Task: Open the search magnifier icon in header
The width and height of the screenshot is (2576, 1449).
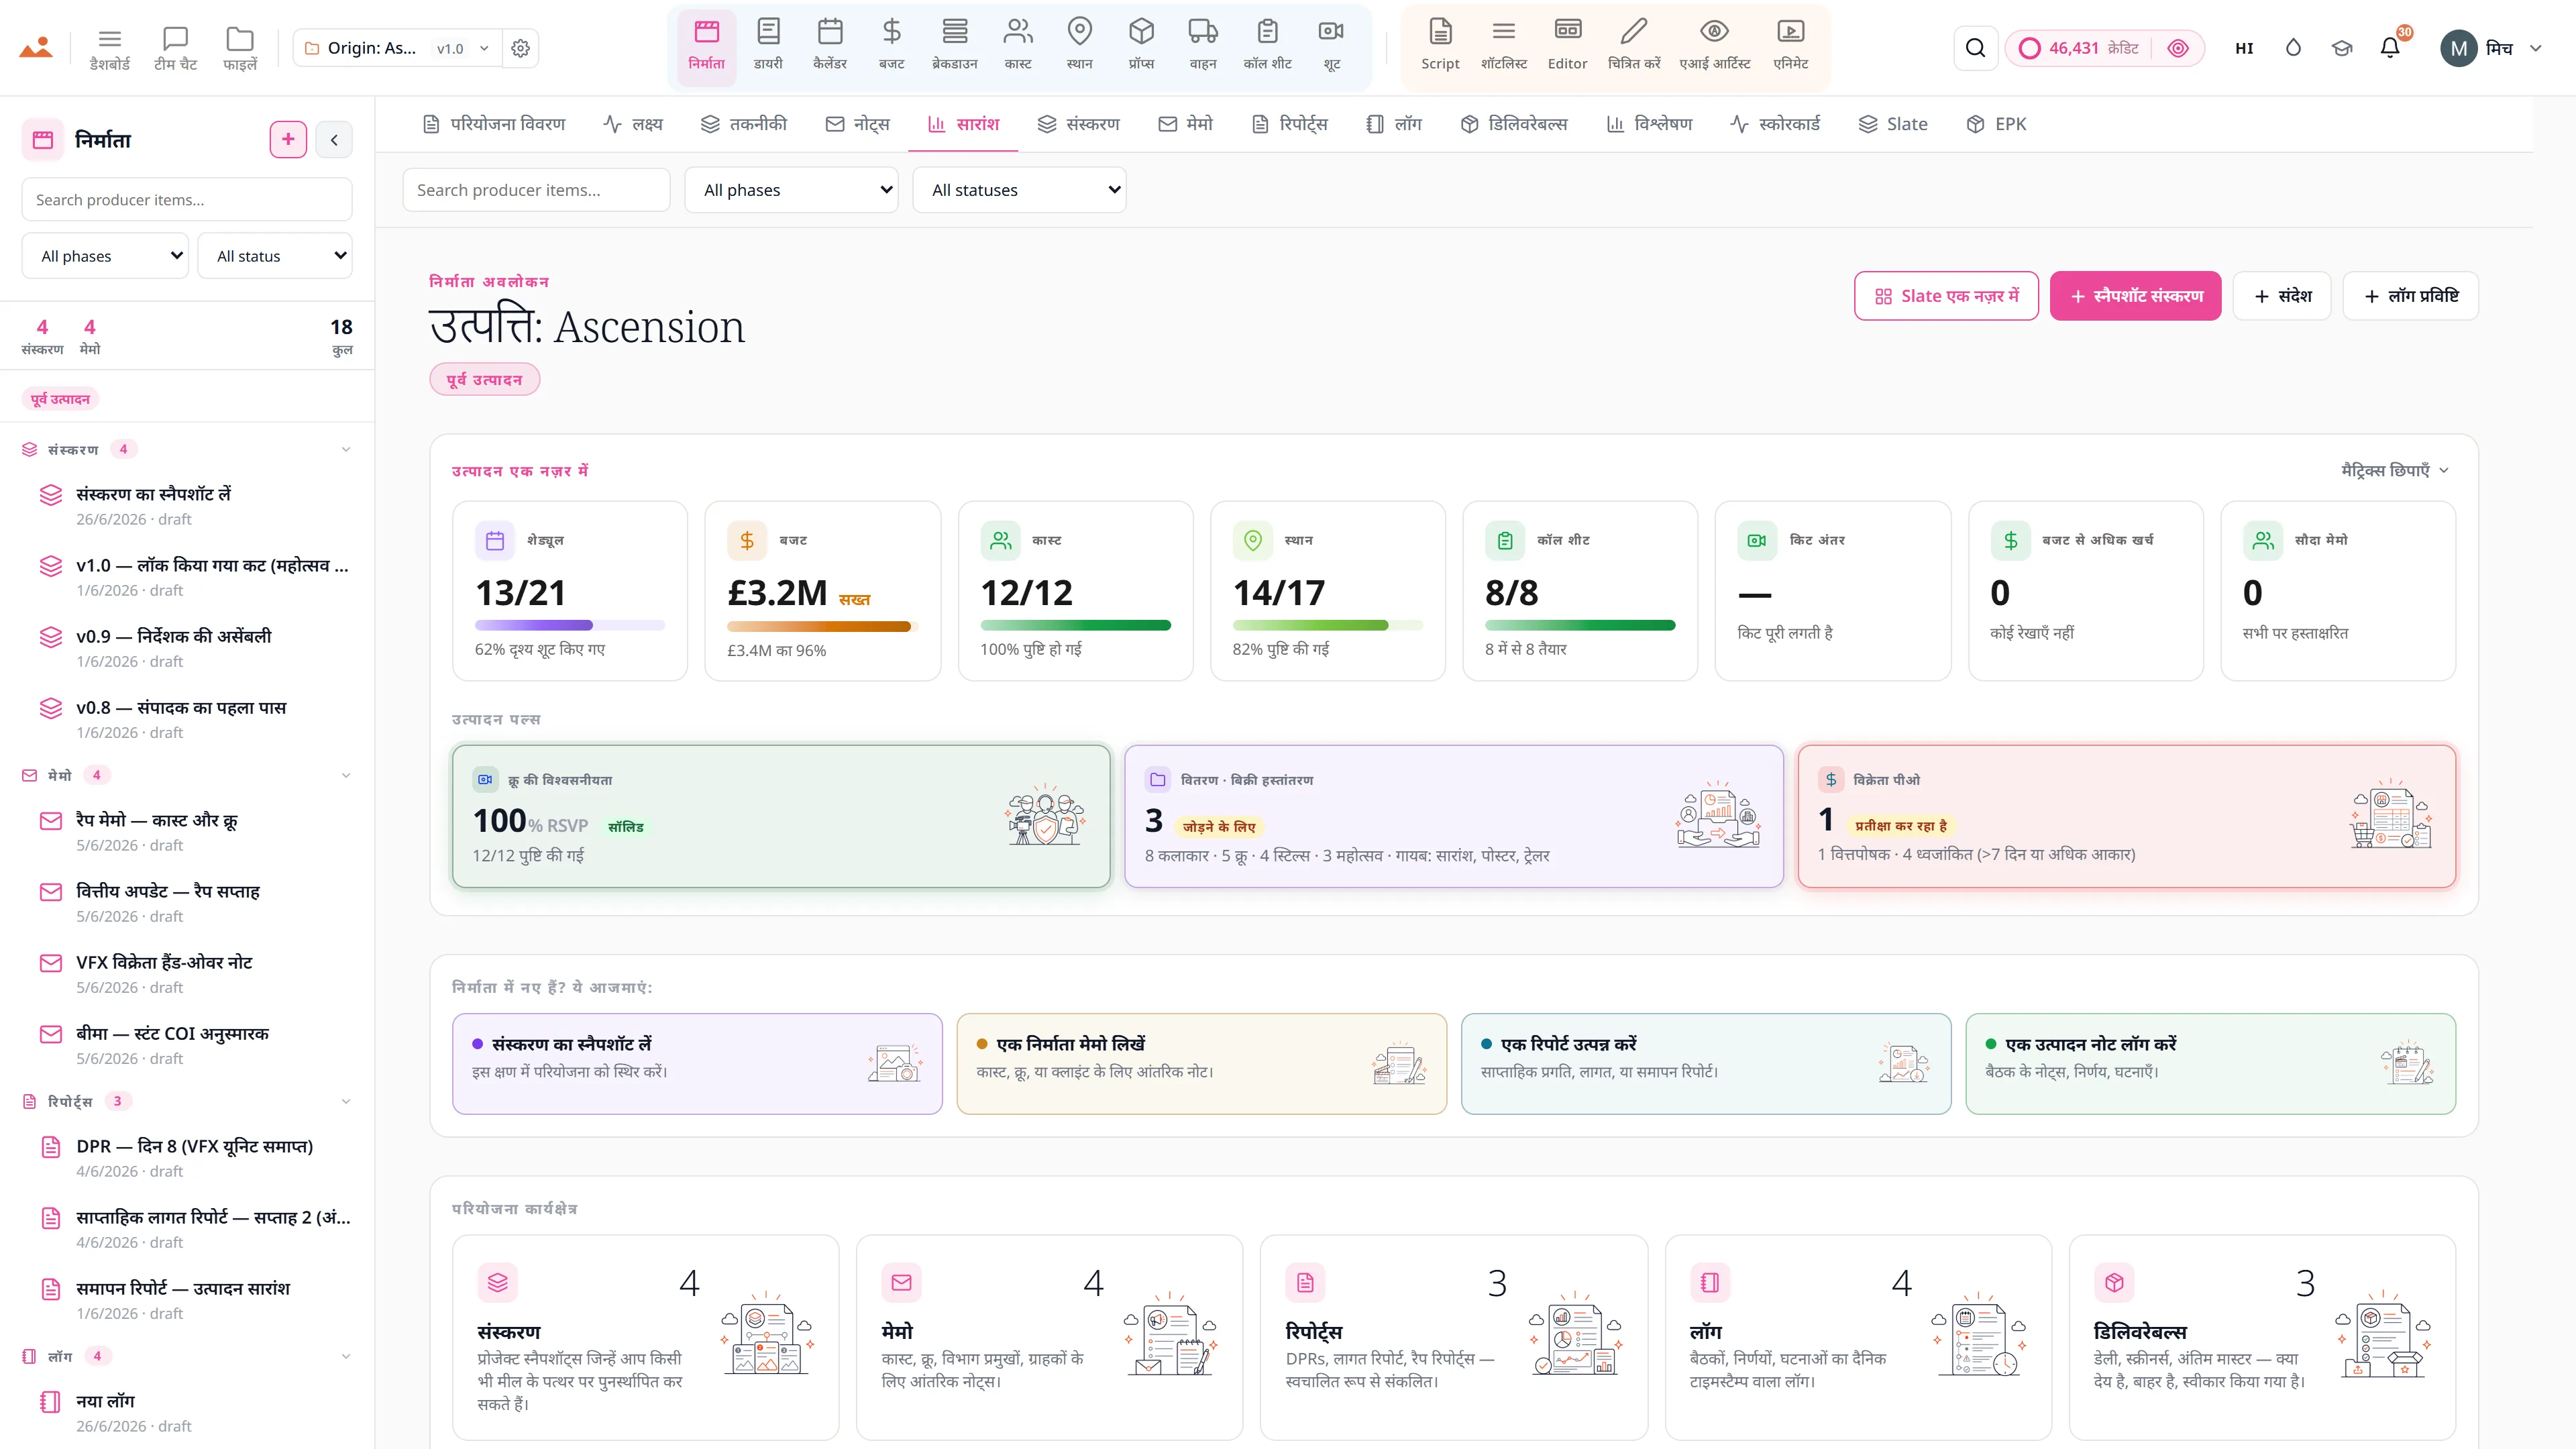Action: pyautogui.click(x=1975, y=48)
